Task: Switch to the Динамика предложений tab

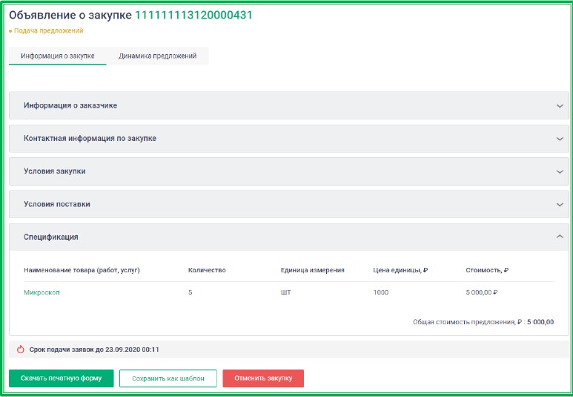Action: pyautogui.click(x=157, y=56)
